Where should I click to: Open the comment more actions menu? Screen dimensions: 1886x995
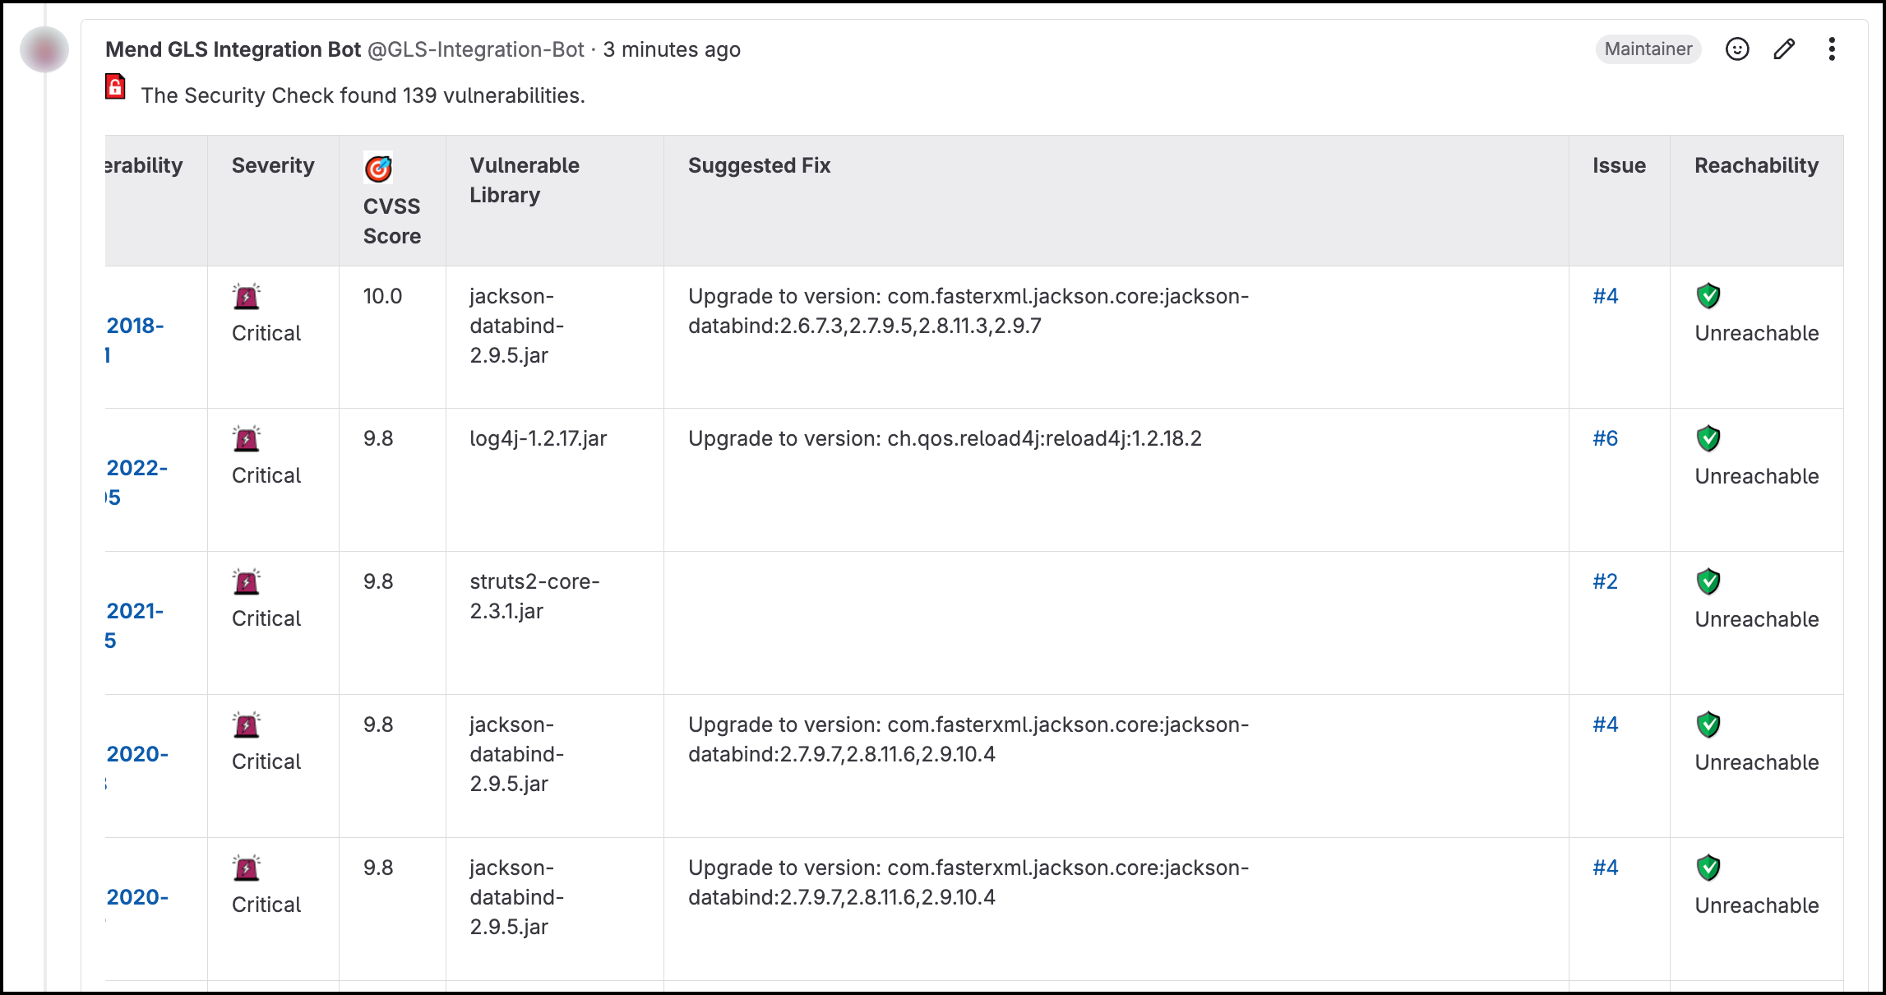click(1831, 49)
